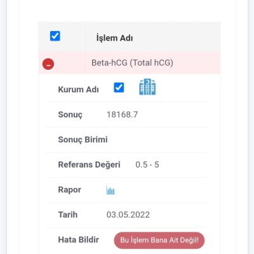
Task: Toggle the header select-all checkbox
Action: (x=55, y=36)
